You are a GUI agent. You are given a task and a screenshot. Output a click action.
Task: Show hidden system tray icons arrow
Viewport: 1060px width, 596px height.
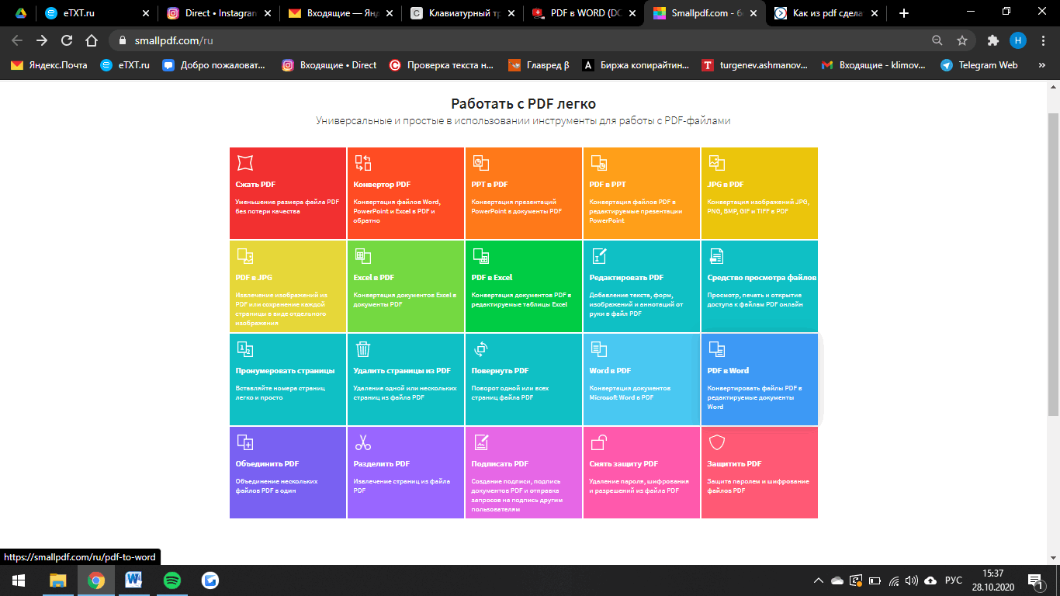point(818,580)
